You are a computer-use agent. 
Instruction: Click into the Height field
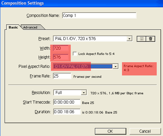click(x=61, y=57)
